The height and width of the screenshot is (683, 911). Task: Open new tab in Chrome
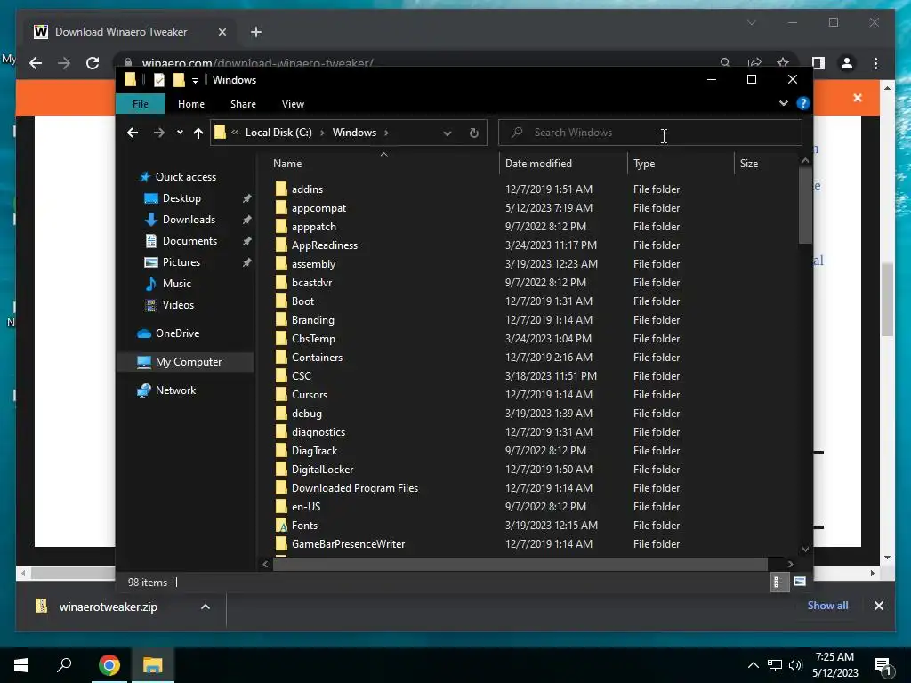(x=256, y=32)
